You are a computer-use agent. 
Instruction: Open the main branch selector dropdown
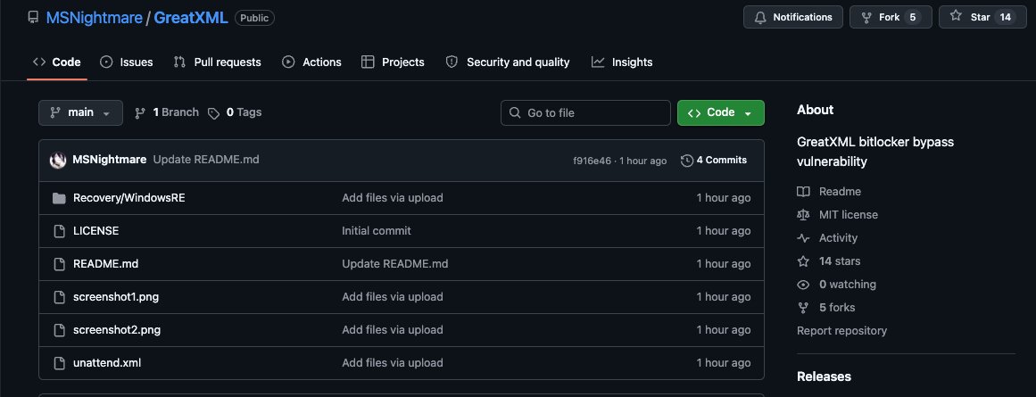click(80, 113)
